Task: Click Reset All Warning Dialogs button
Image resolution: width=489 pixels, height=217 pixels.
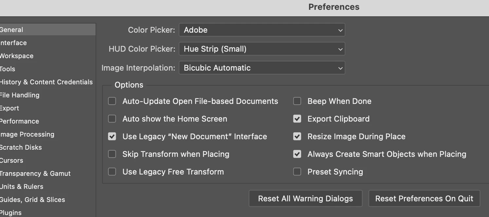Action: coord(305,199)
